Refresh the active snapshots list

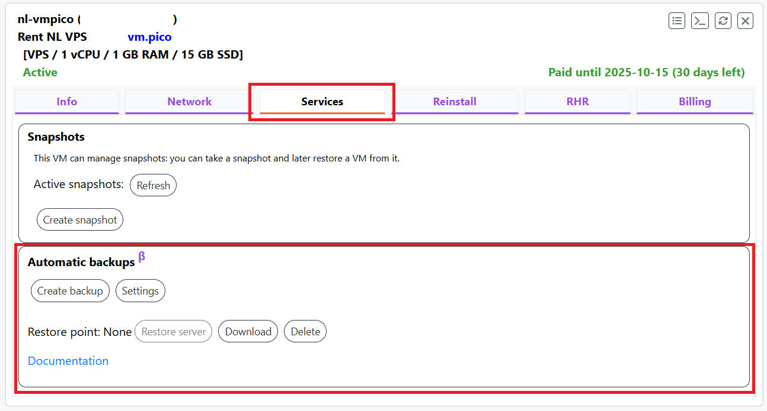point(153,185)
